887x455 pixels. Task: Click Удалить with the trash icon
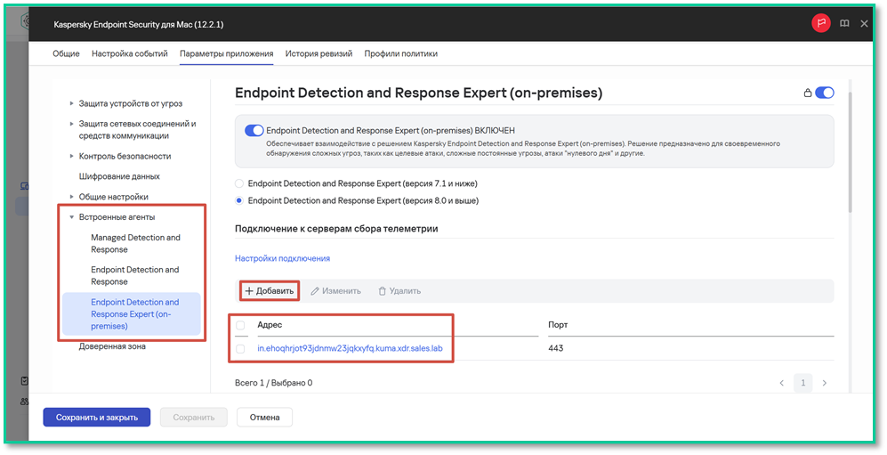[399, 291]
